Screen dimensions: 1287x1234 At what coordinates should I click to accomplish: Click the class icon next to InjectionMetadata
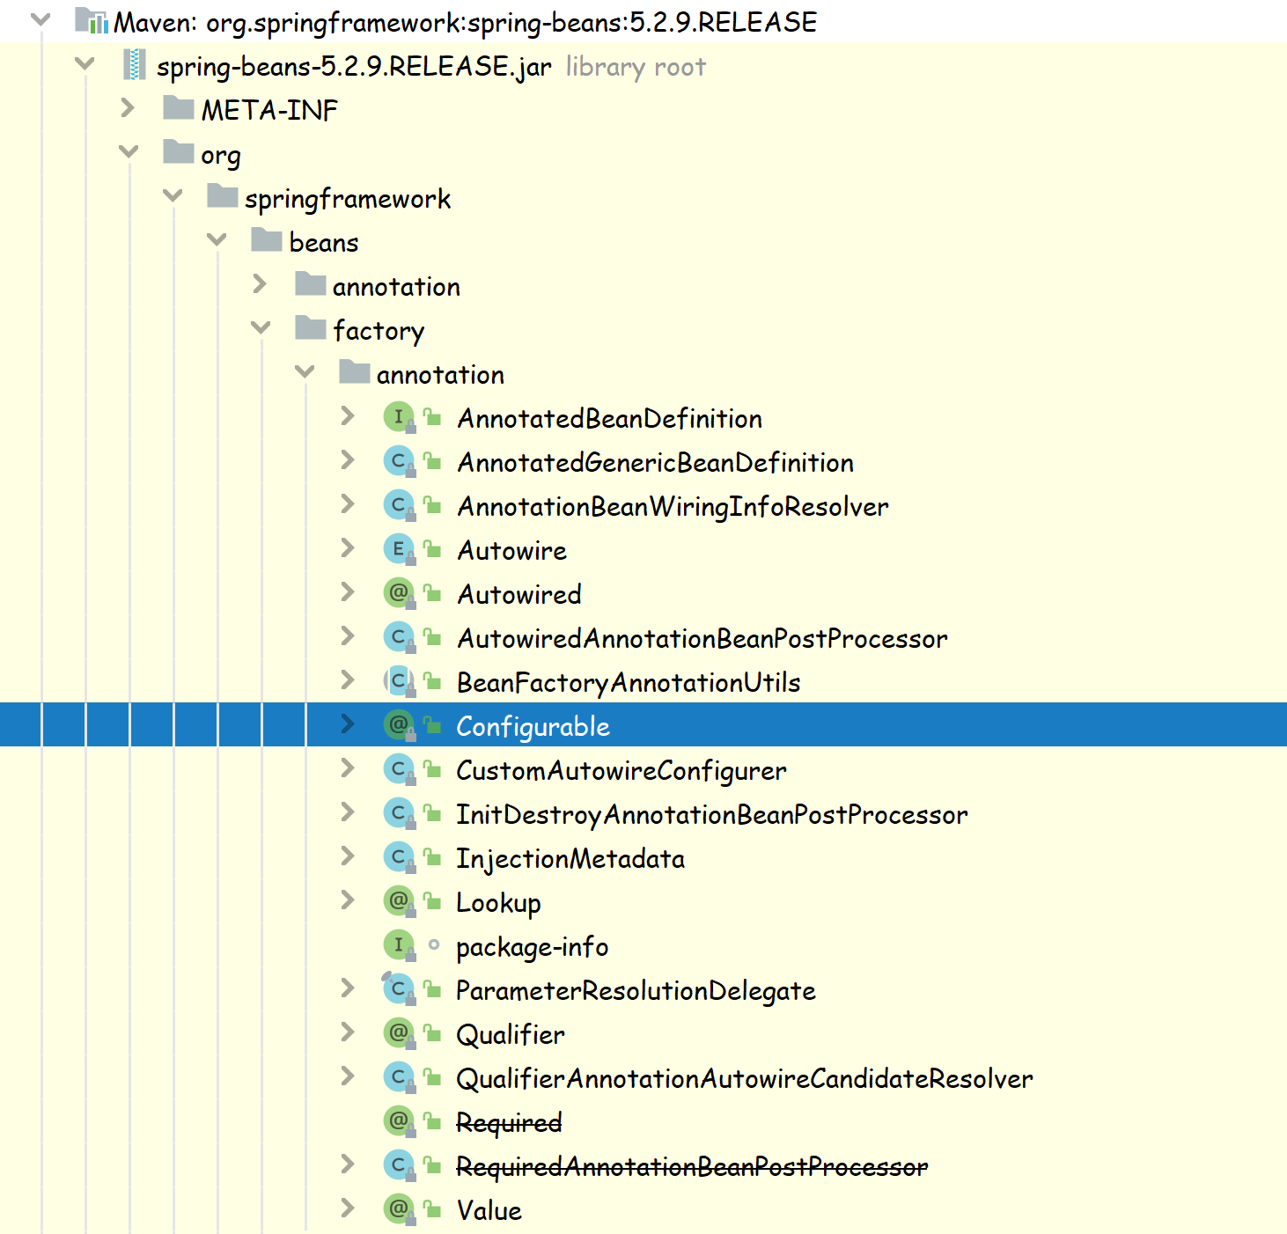[x=399, y=856]
